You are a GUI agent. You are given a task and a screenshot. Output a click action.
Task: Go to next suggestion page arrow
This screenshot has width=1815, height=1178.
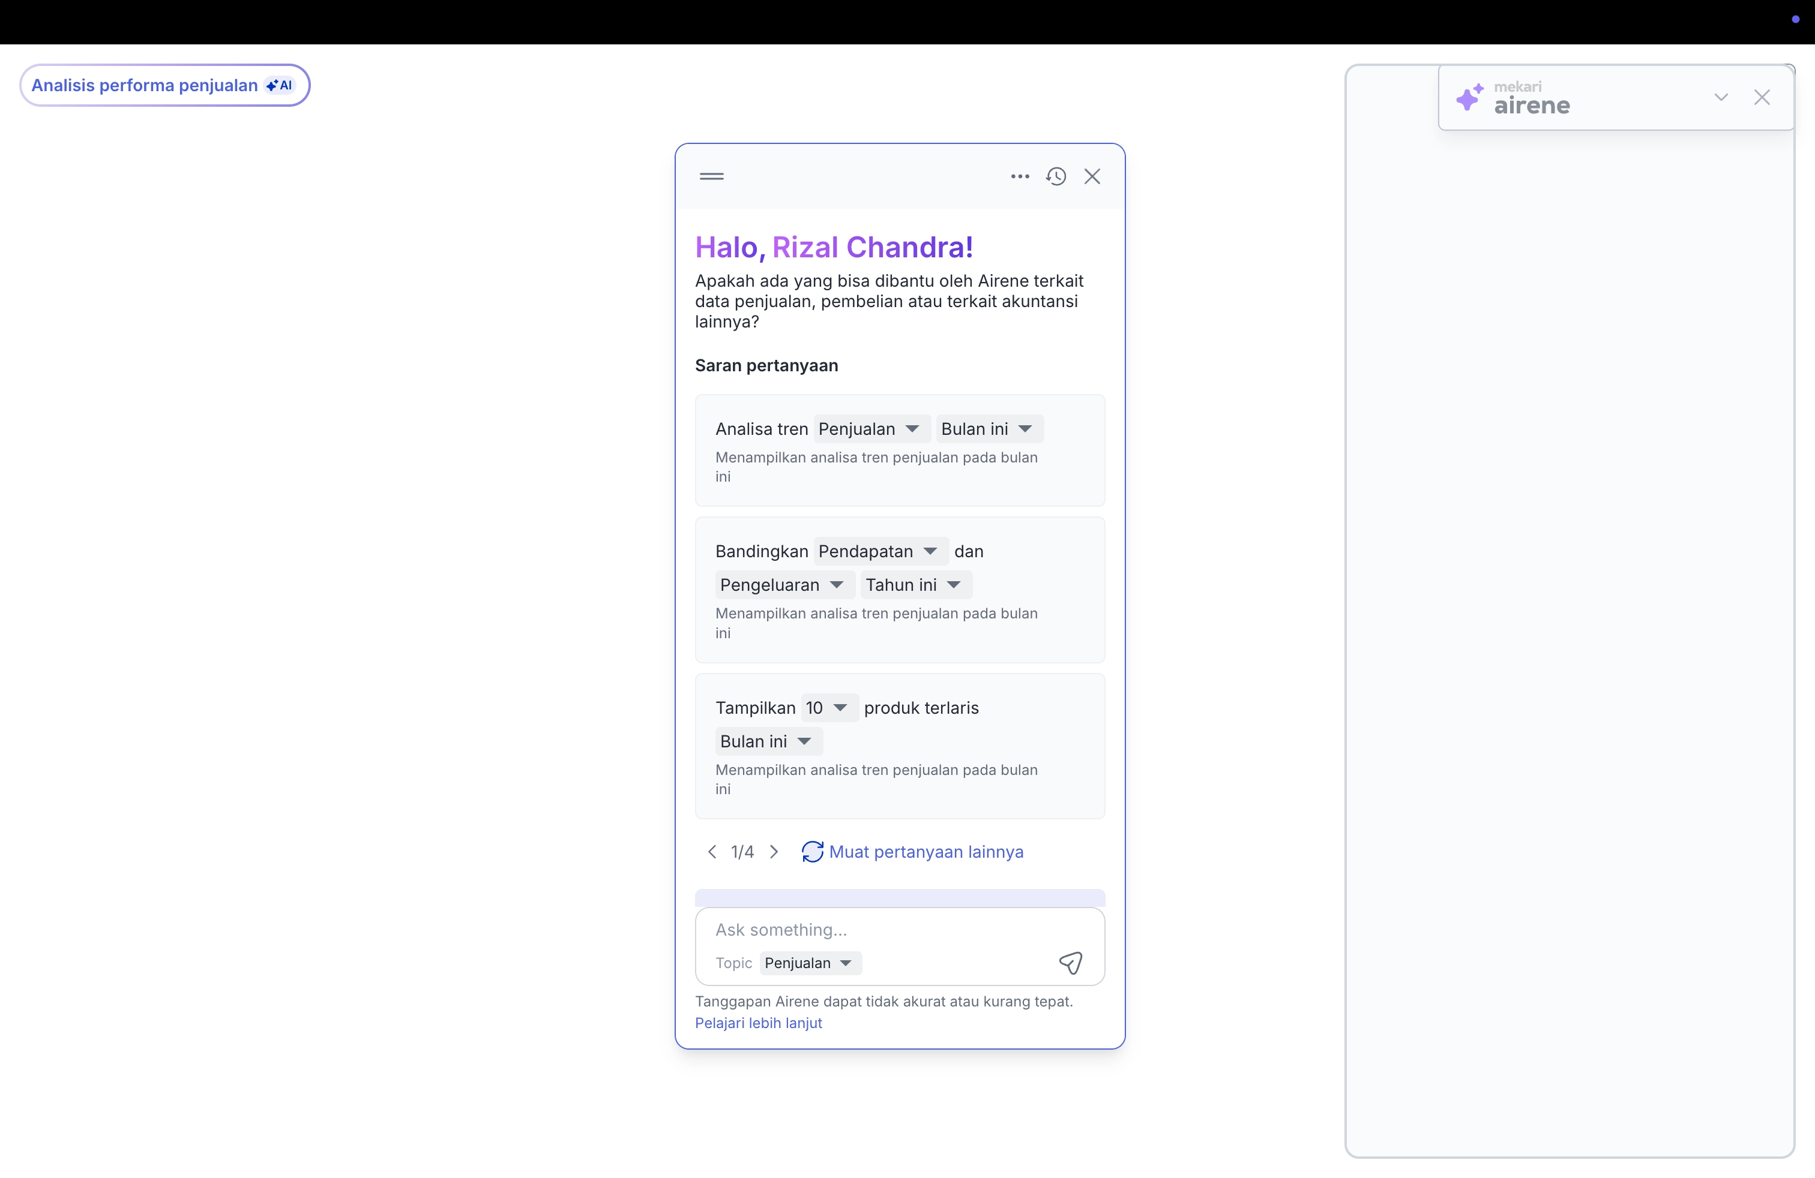(774, 851)
